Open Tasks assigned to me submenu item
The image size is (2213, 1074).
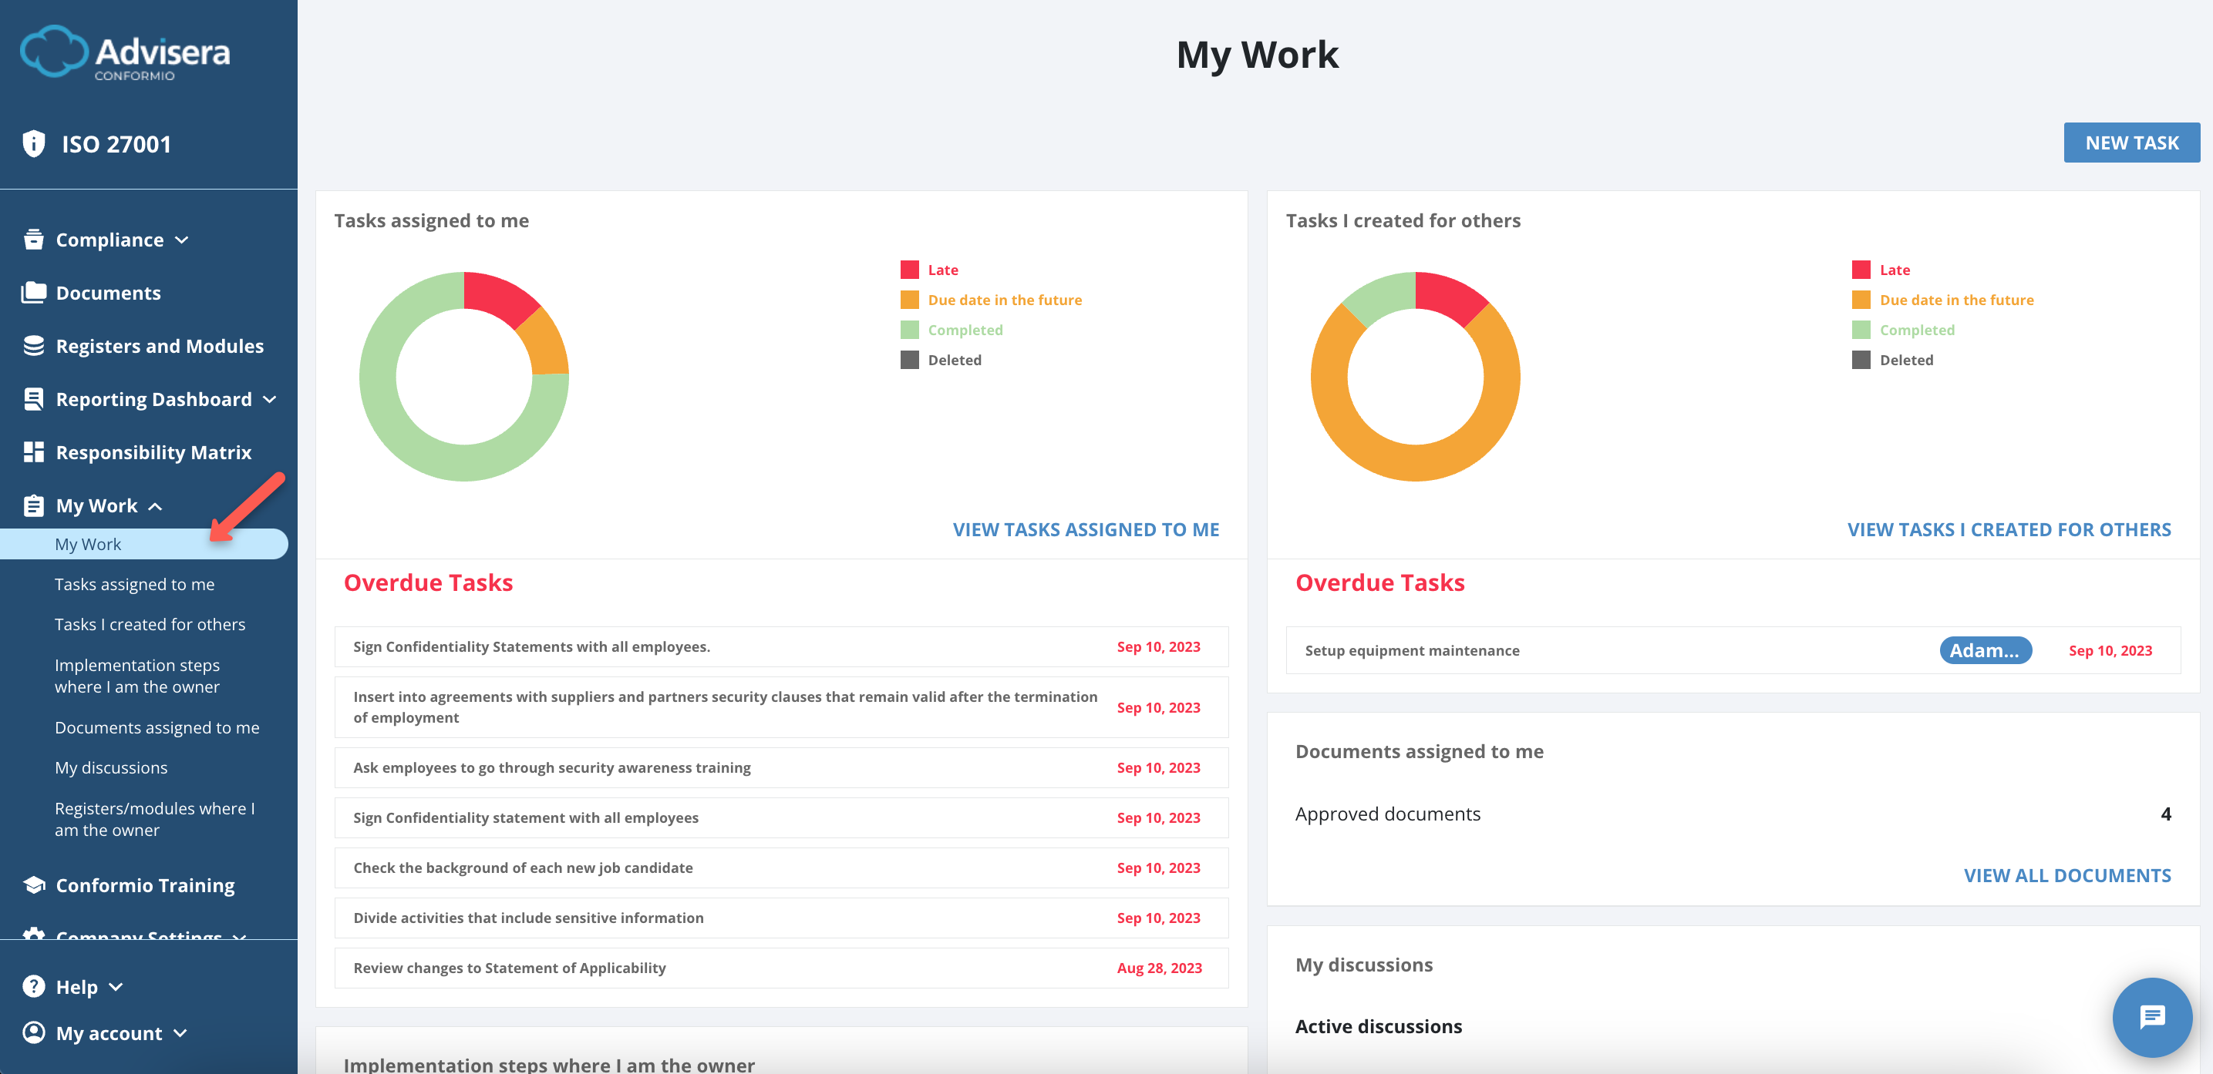(135, 584)
